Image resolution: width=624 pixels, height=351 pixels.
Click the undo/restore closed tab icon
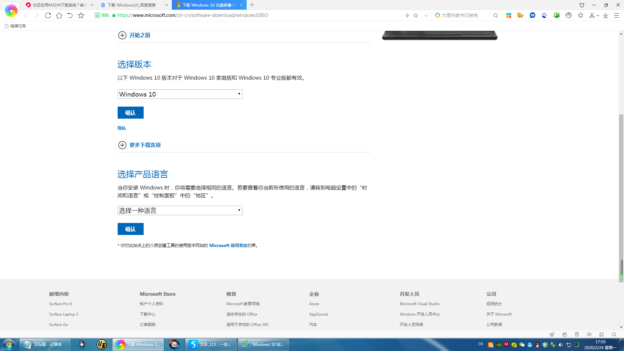coord(70,15)
